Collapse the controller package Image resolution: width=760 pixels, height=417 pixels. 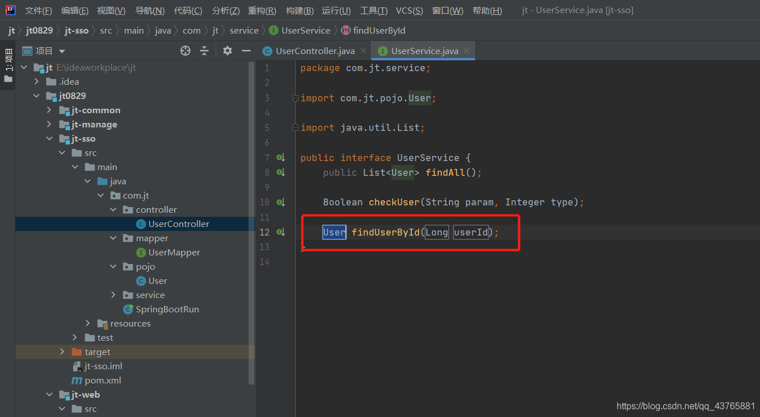(113, 209)
